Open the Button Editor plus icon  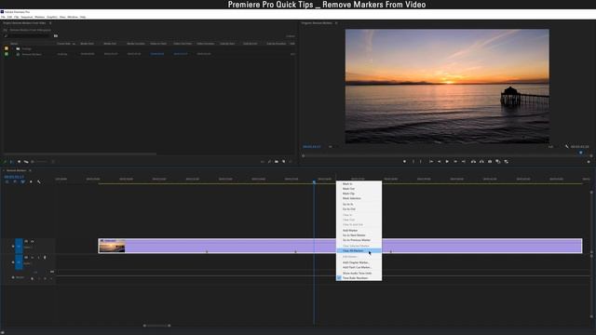(589, 162)
